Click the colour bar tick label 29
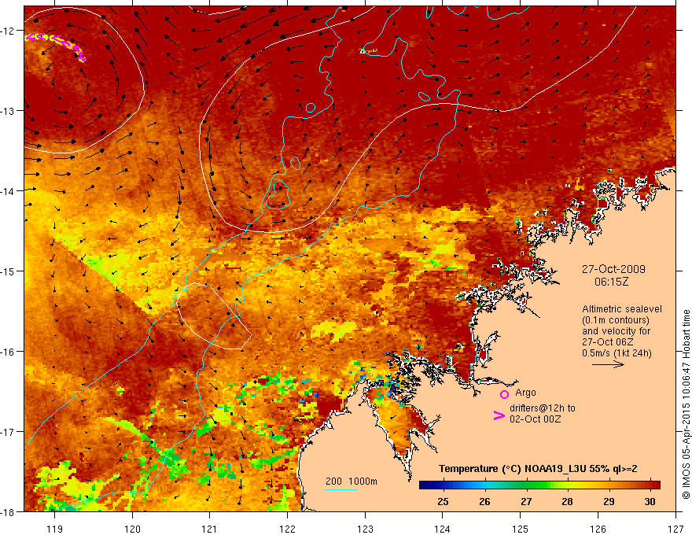The image size is (692, 535). tap(609, 501)
